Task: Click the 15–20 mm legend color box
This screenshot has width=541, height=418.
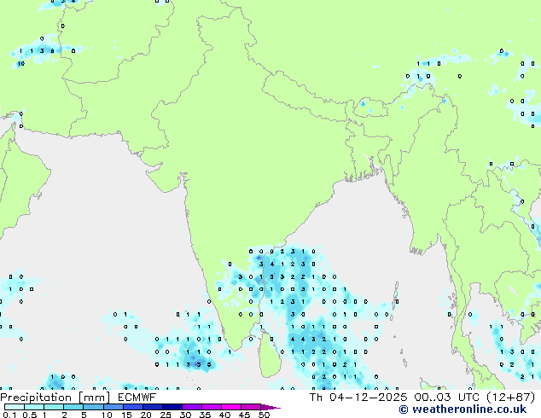Action: click(132, 407)
